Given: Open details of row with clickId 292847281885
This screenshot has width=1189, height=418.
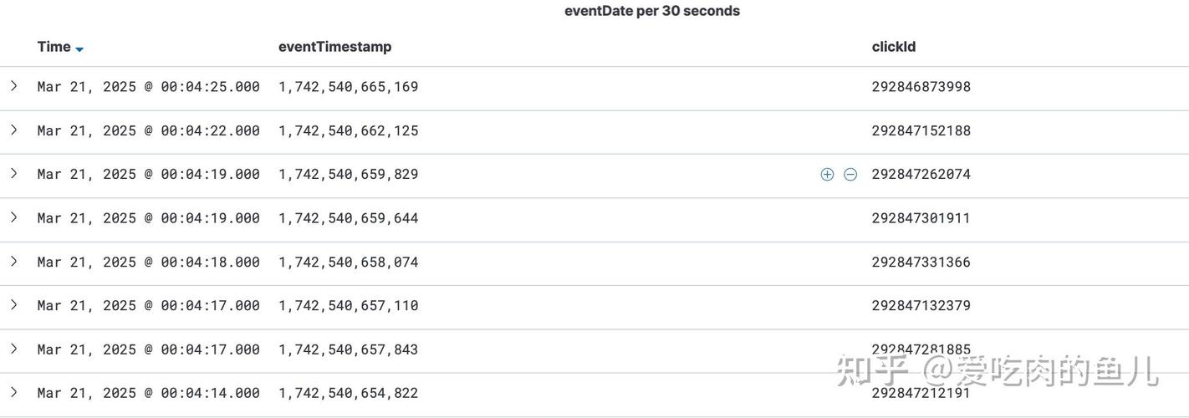Looking at the screenshot, I should coord(13,349).
